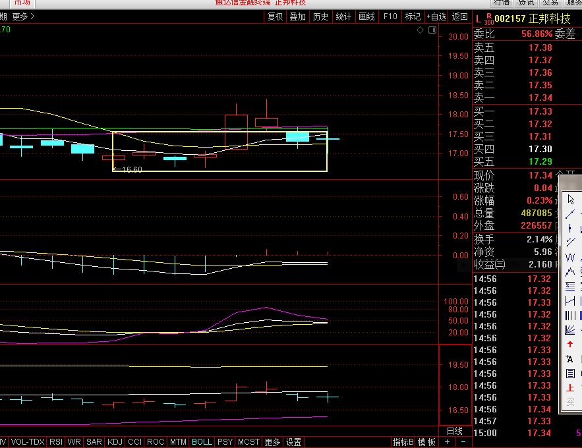Screen dimensions: 582x448
Task: Select the note document icon tool
Action: coord(570,374)
